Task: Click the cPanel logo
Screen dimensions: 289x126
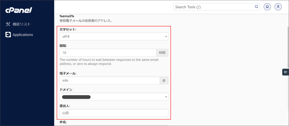Action: pyautogui.click(x=19, y=10)
